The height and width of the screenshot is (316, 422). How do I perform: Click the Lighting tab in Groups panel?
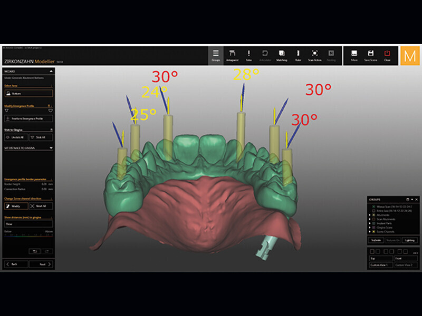point(409,240)
